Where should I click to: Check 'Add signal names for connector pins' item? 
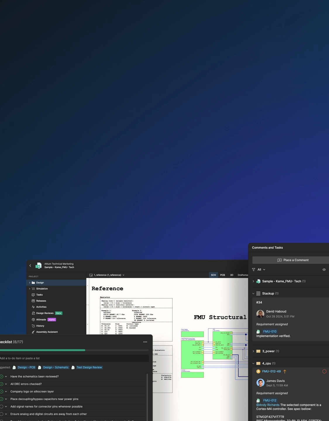[x=1, y=407]
